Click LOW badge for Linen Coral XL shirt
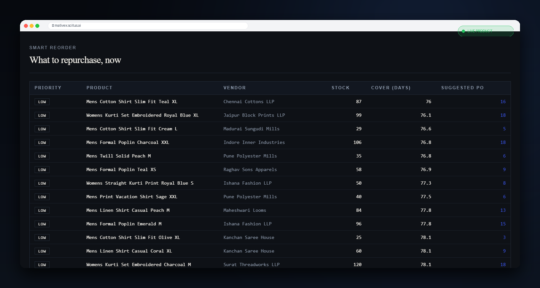This screenshot has height=288, width=540. pyautogui.click(x=42, y=251)
